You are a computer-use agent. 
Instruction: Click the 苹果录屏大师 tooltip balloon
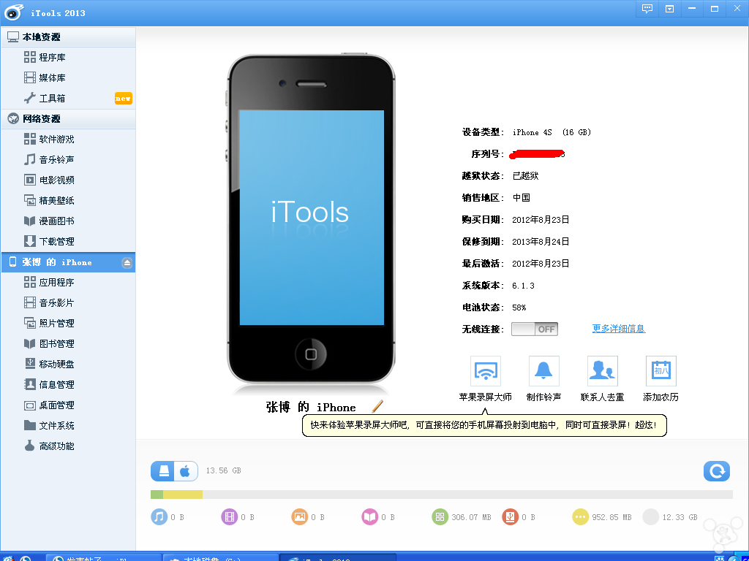point(484,425)
